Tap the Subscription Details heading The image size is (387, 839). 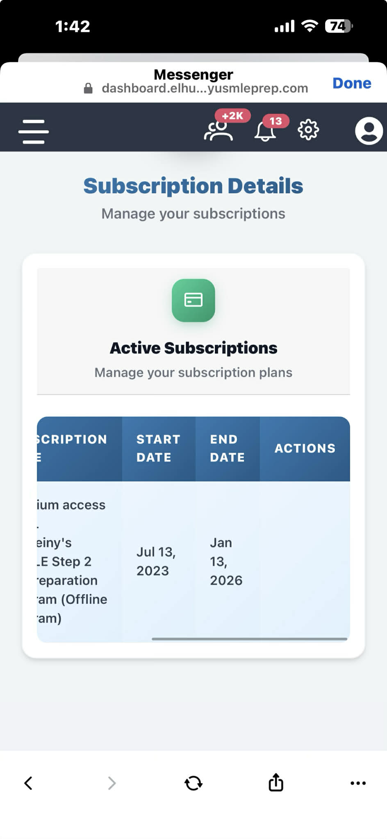coord(193,186)
